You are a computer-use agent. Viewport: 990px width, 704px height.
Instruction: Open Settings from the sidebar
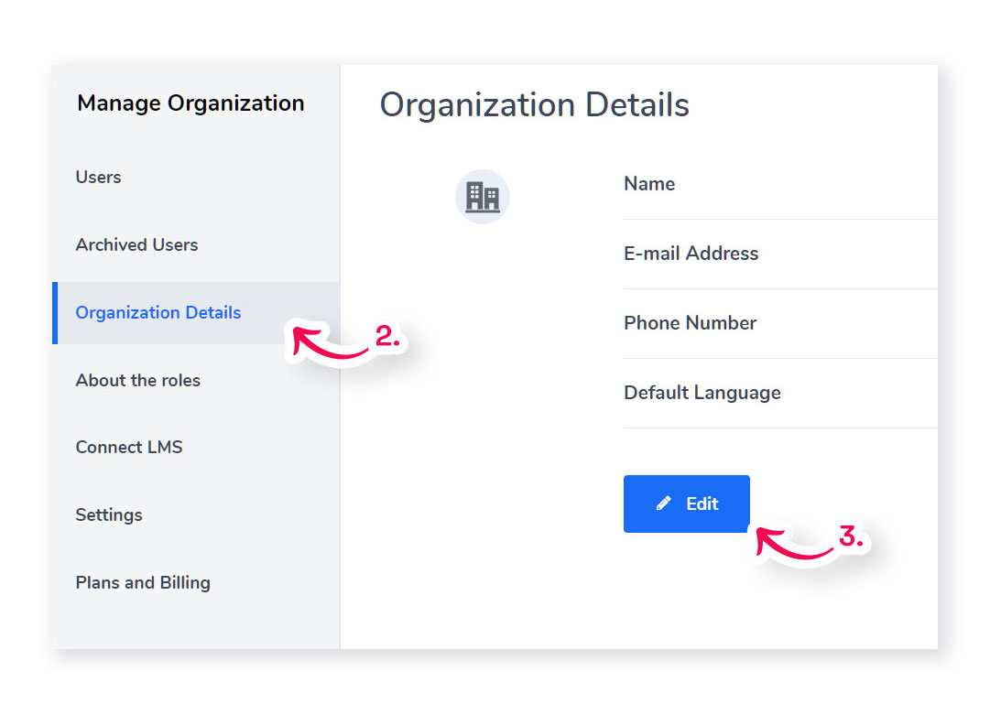[109, 514]
